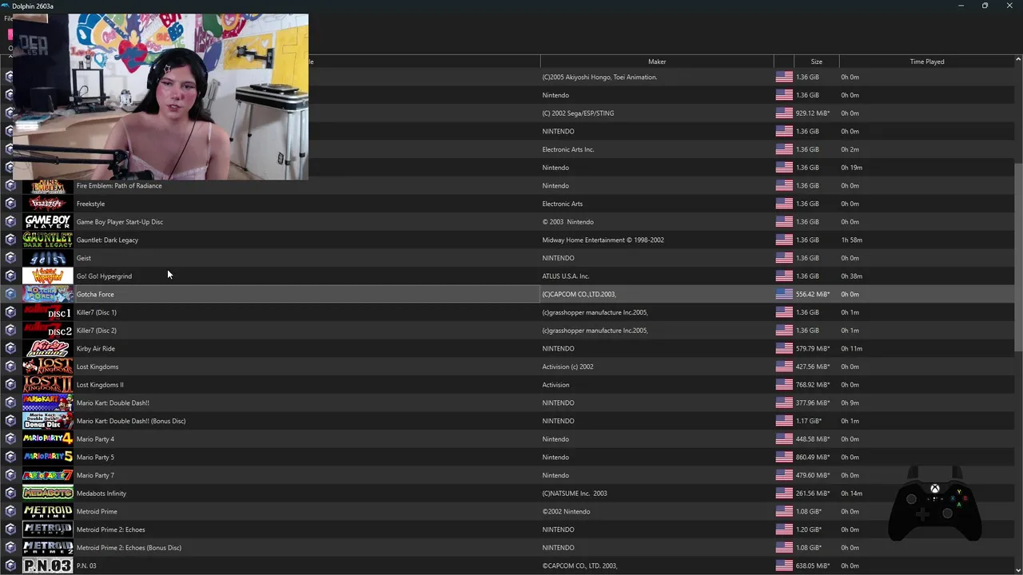
Task: Select the Game Boy Player banner image
Action: click(47, 222)
